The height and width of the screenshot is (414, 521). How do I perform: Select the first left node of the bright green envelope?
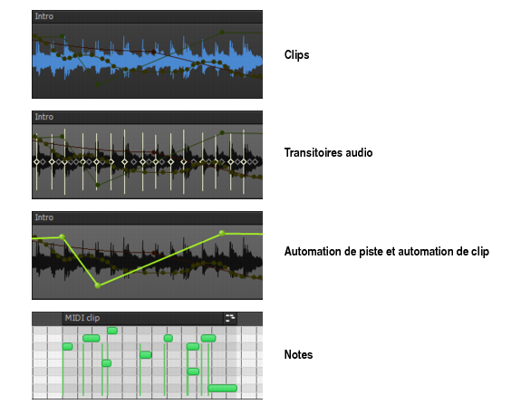[62, 237]
